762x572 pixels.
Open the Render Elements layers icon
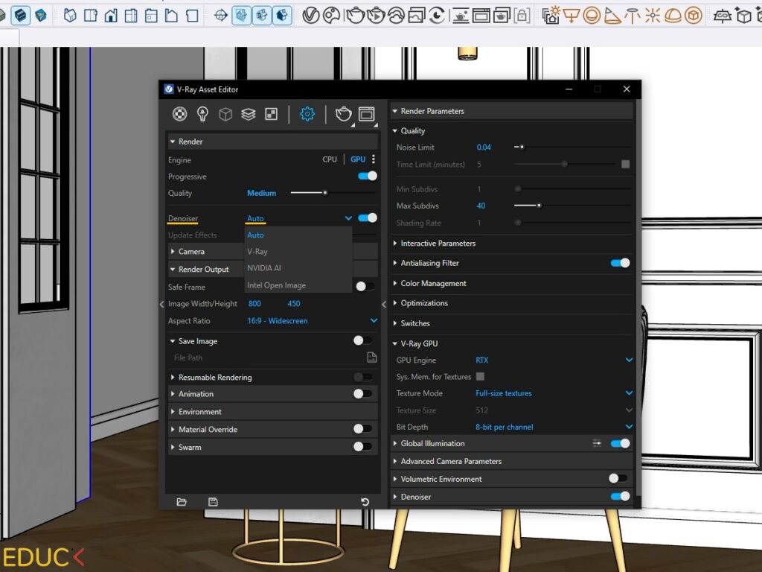(x=248, y=114)
